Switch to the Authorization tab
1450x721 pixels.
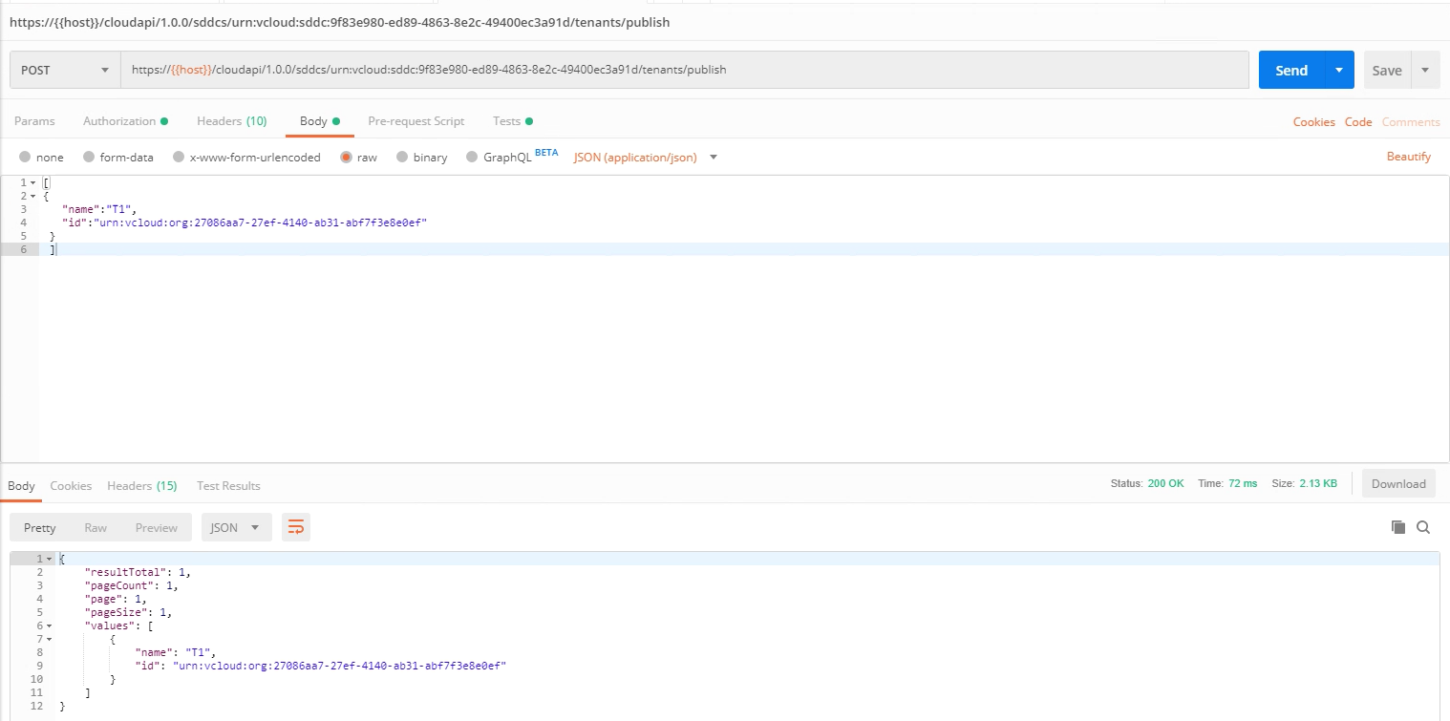119,121
